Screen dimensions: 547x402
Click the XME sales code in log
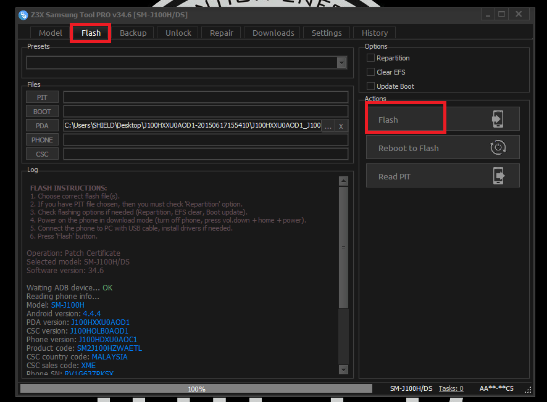[x=88, y=366]
